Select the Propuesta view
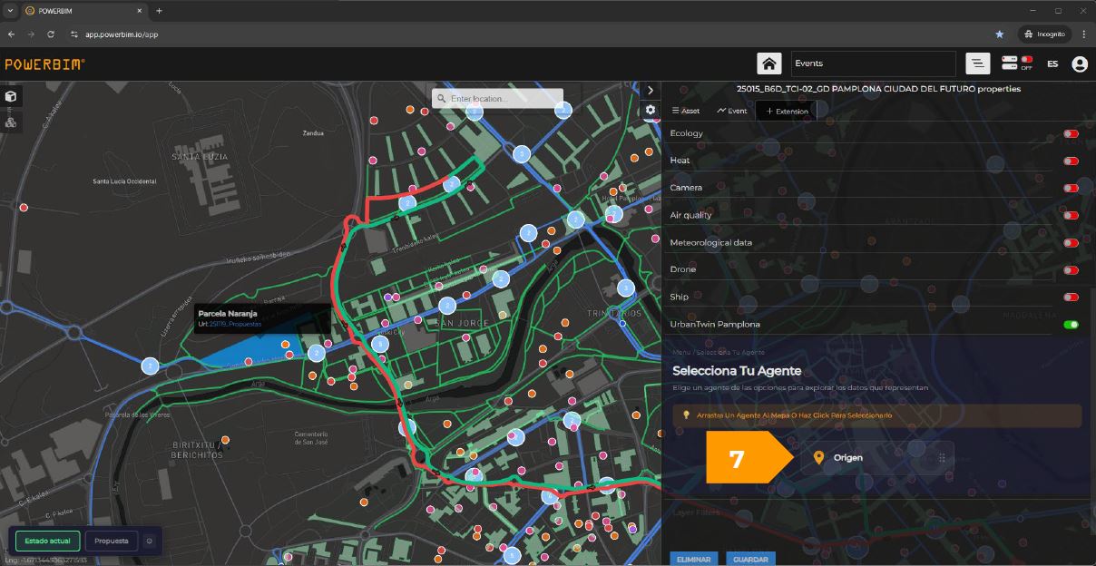The image size is (1096, 566). pyautogui.click(x=112, y=541)
